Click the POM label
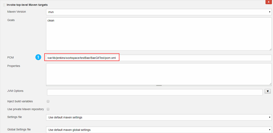This screenshot has width=273, height=133. tap(10, 57)
